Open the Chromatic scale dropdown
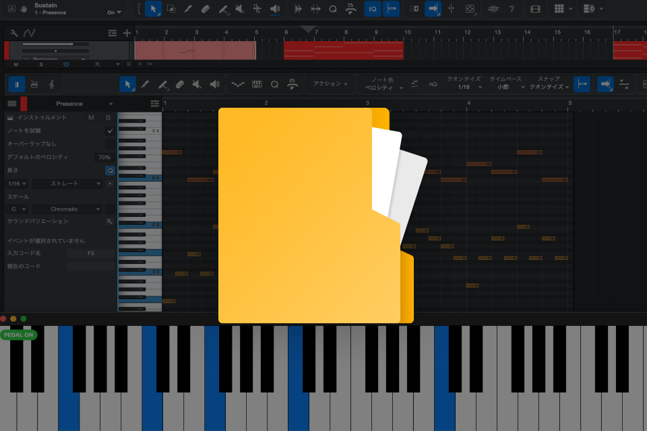 67,209
